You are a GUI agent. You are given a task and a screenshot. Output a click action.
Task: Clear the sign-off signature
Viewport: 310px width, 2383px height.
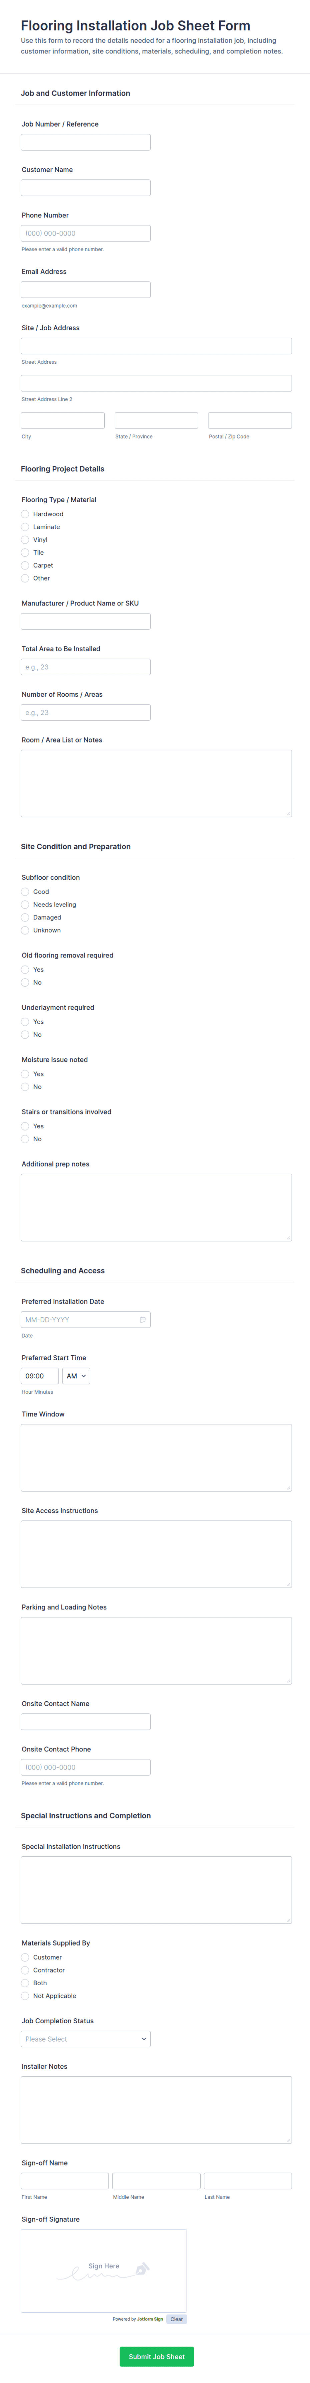pyautogui.click(x=176, y=2318)
